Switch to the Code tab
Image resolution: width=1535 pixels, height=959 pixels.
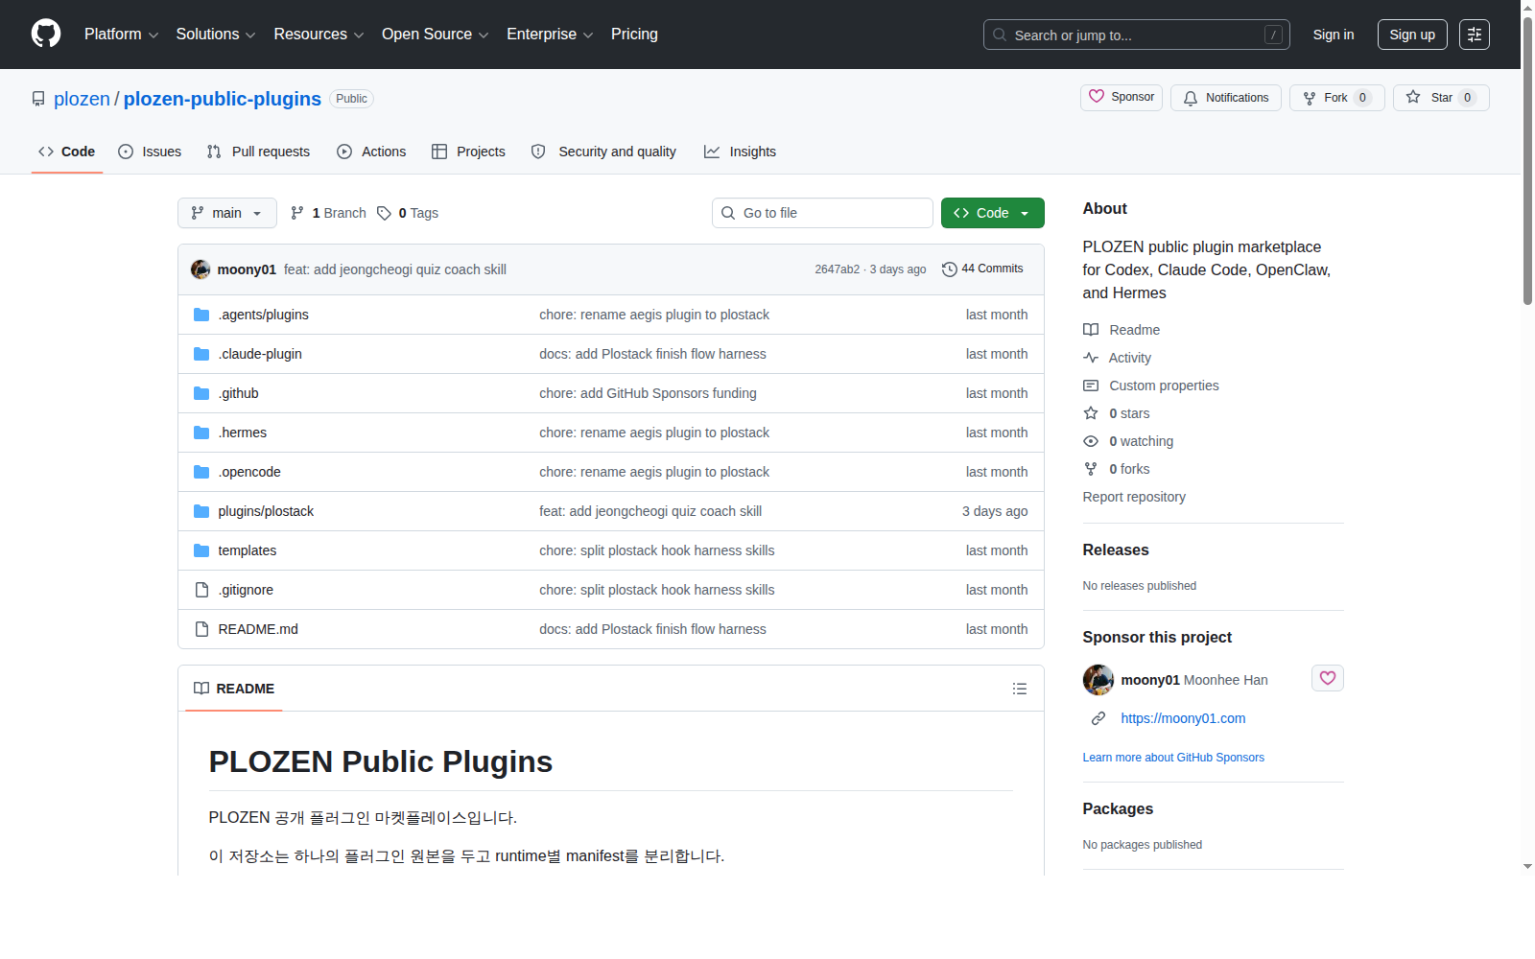[x=67, y=152]
